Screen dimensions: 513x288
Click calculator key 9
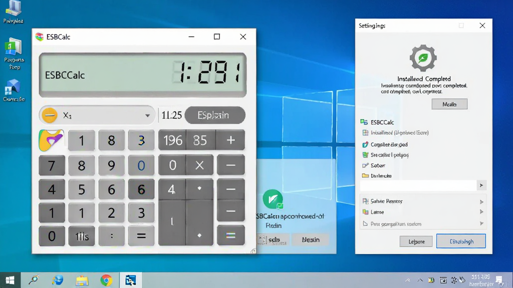(x=111, y=165)
